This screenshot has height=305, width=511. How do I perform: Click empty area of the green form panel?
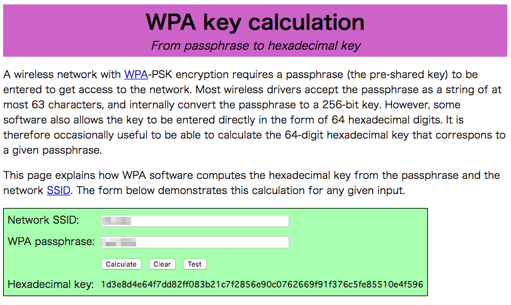(359, 241)
